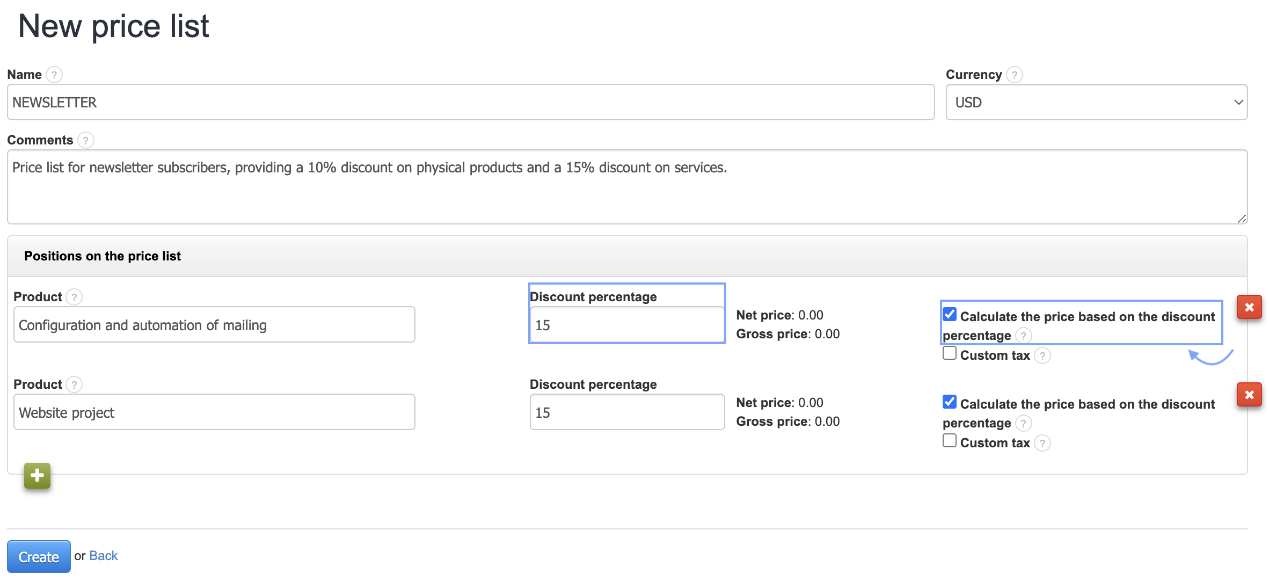Click help icon beside second Product label
1269x581 pixels.
point(74,384)
